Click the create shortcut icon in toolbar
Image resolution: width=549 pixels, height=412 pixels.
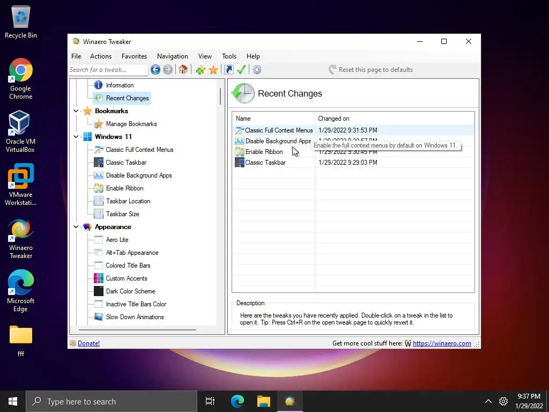point(228,70)
